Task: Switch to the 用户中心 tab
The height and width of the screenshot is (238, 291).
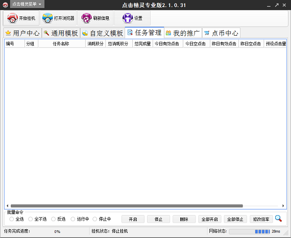Action: click(x=22, y=33)
